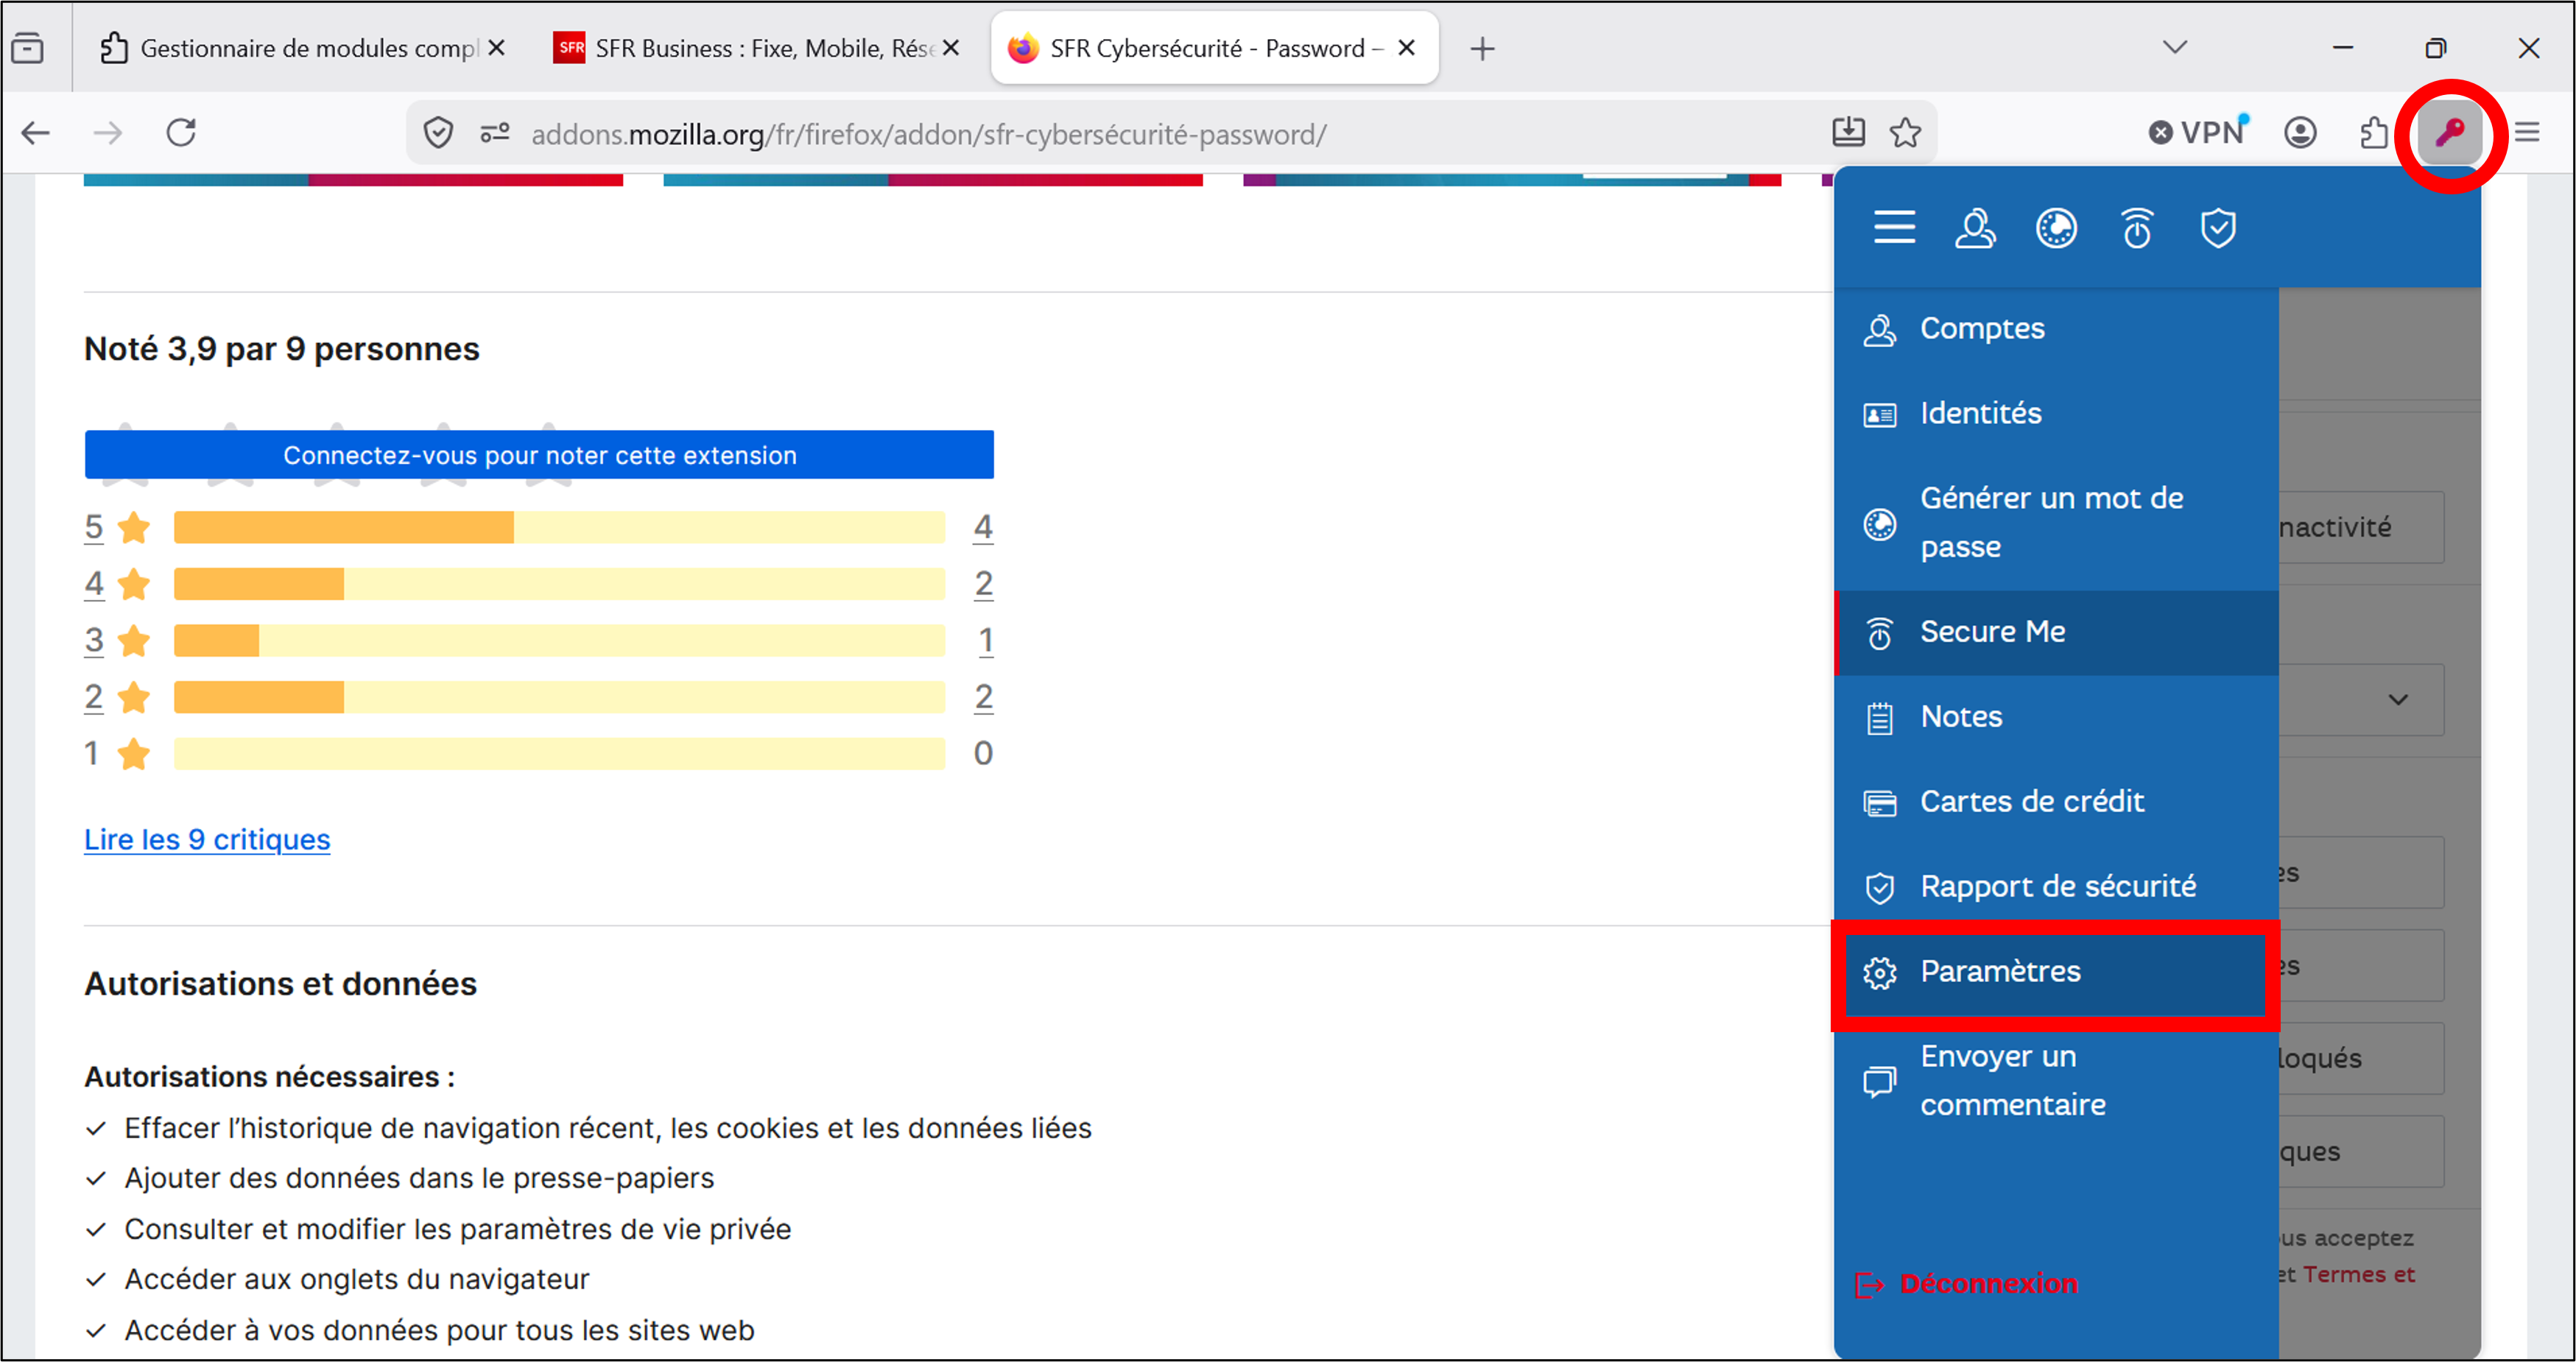This screenshot has height=1362, width=2576.
Task: Click the hamburger menu icon in extension panel
Action: coord(1894,228)
